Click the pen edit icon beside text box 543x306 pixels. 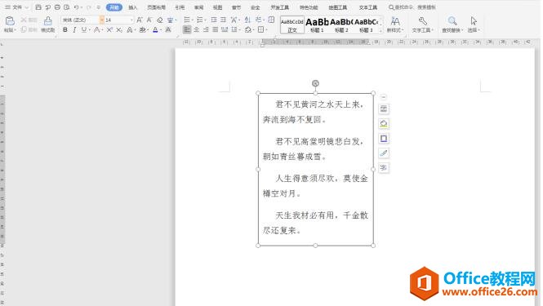pyautogui.click(x=383, y=153)
